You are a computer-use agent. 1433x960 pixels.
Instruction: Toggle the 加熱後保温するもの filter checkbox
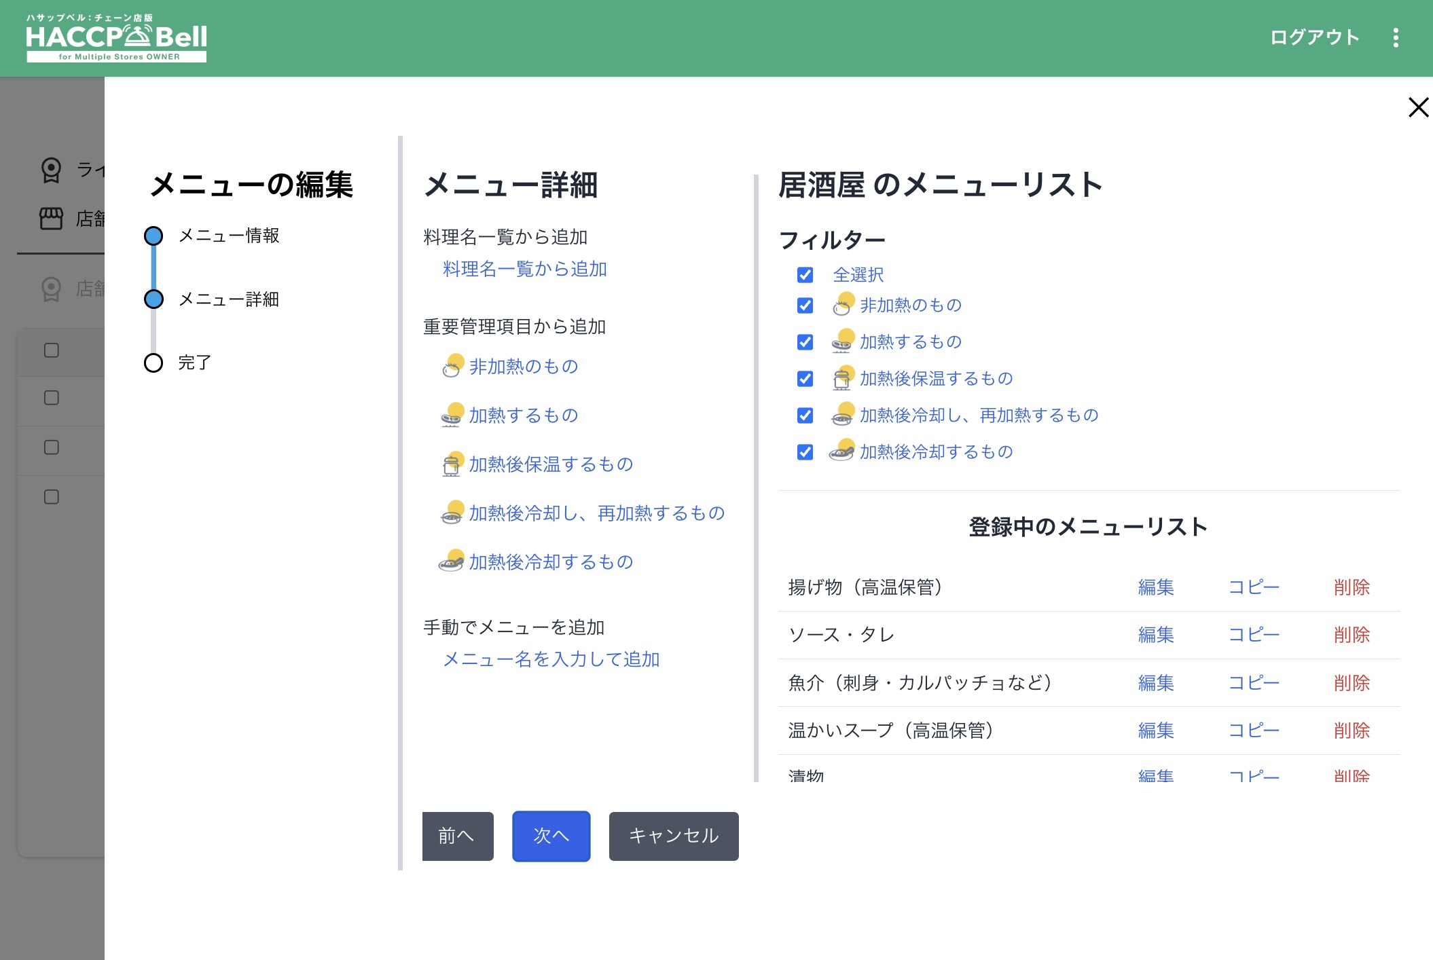point(805,379)
